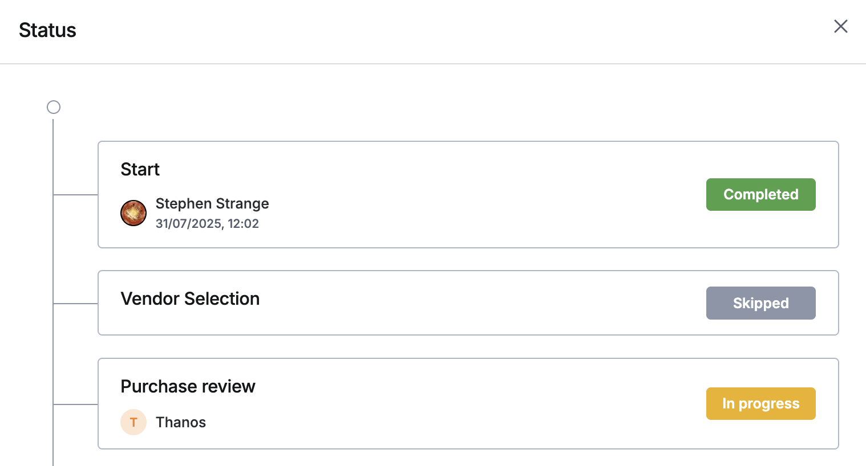Screen dimensions: 866x466
Task: Select the Vendor Selection step title
Action: click(190, 299)
